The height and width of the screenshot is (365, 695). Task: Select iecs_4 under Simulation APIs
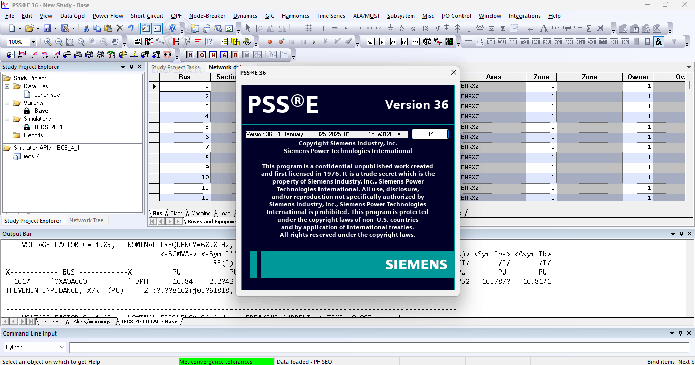pyautogui.click(x=32, y=156)
